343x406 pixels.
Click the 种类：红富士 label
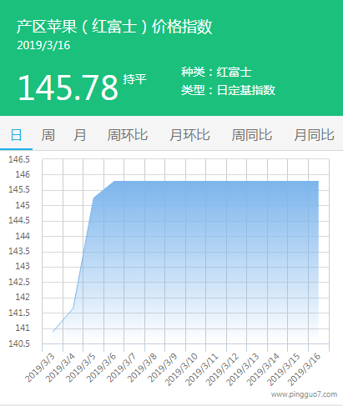pos(216,73)
